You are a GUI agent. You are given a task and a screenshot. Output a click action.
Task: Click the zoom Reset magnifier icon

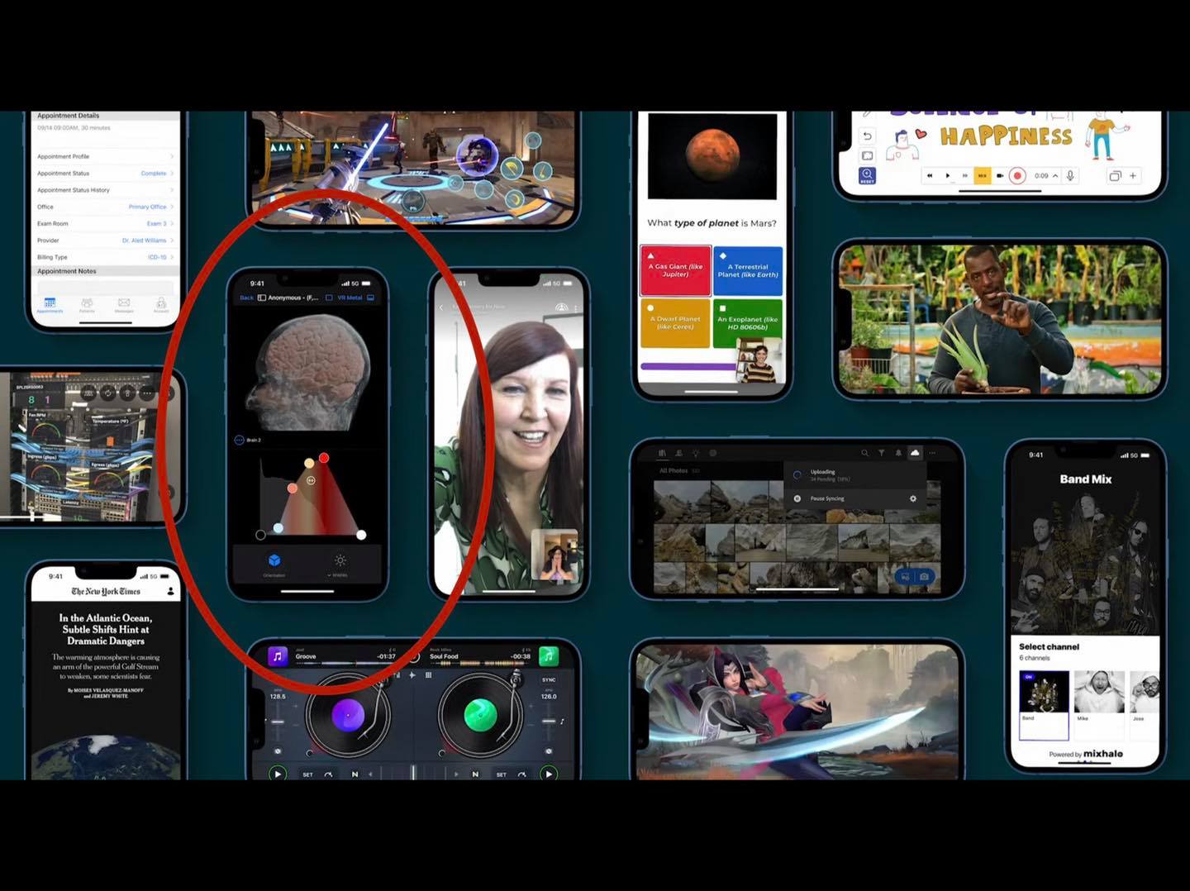click(x=867, y=175)
